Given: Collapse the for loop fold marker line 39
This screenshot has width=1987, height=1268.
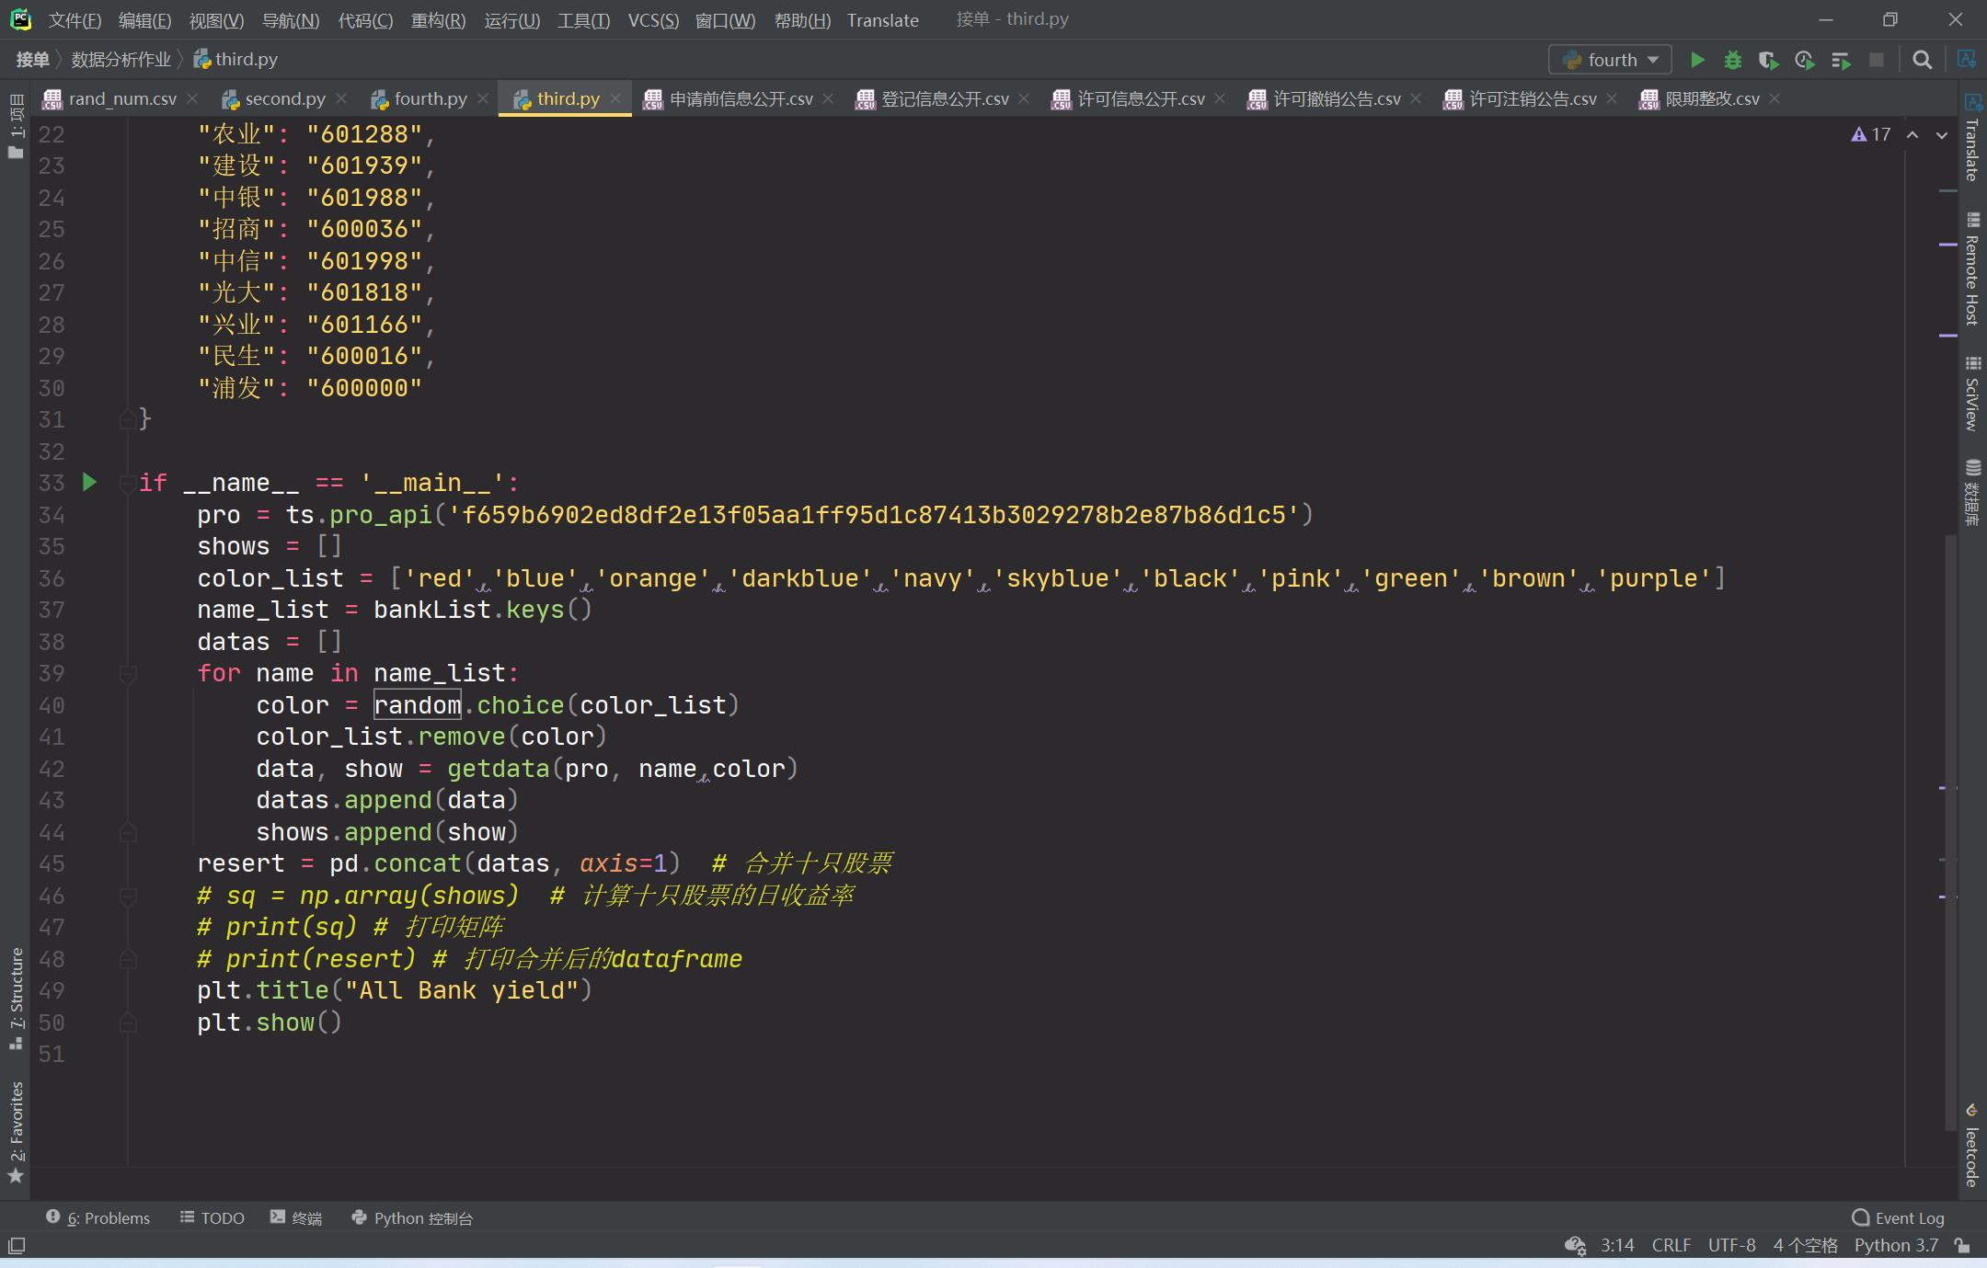Looking at the screenshot, I should click(x=128, y=673).
